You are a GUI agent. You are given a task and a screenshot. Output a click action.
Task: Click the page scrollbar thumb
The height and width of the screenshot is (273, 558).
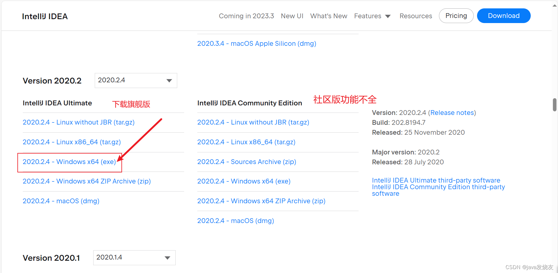coord(555,105)
